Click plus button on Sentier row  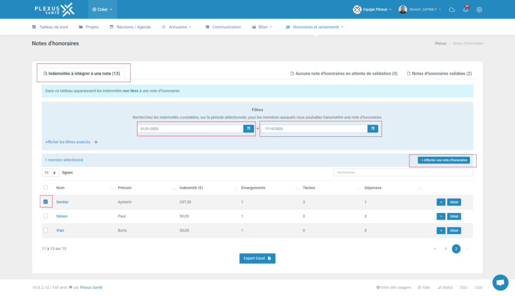(x=441, y=202)
